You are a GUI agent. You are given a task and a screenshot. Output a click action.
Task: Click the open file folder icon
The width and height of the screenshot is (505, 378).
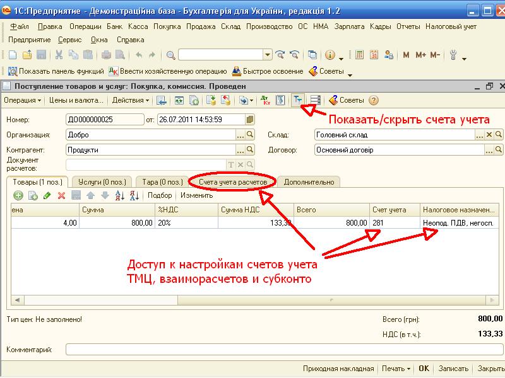(27, 55)
